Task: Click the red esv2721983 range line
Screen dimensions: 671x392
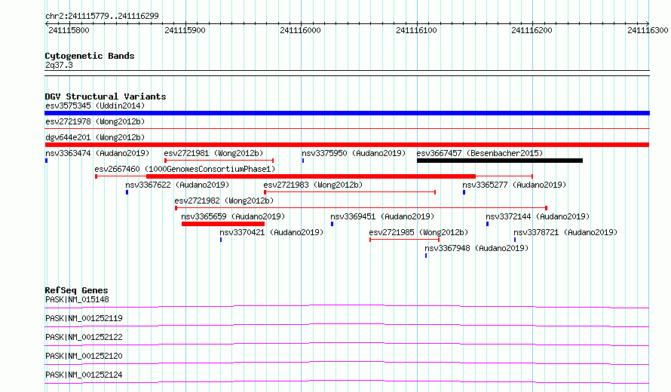Action: [x=350, y=192]
